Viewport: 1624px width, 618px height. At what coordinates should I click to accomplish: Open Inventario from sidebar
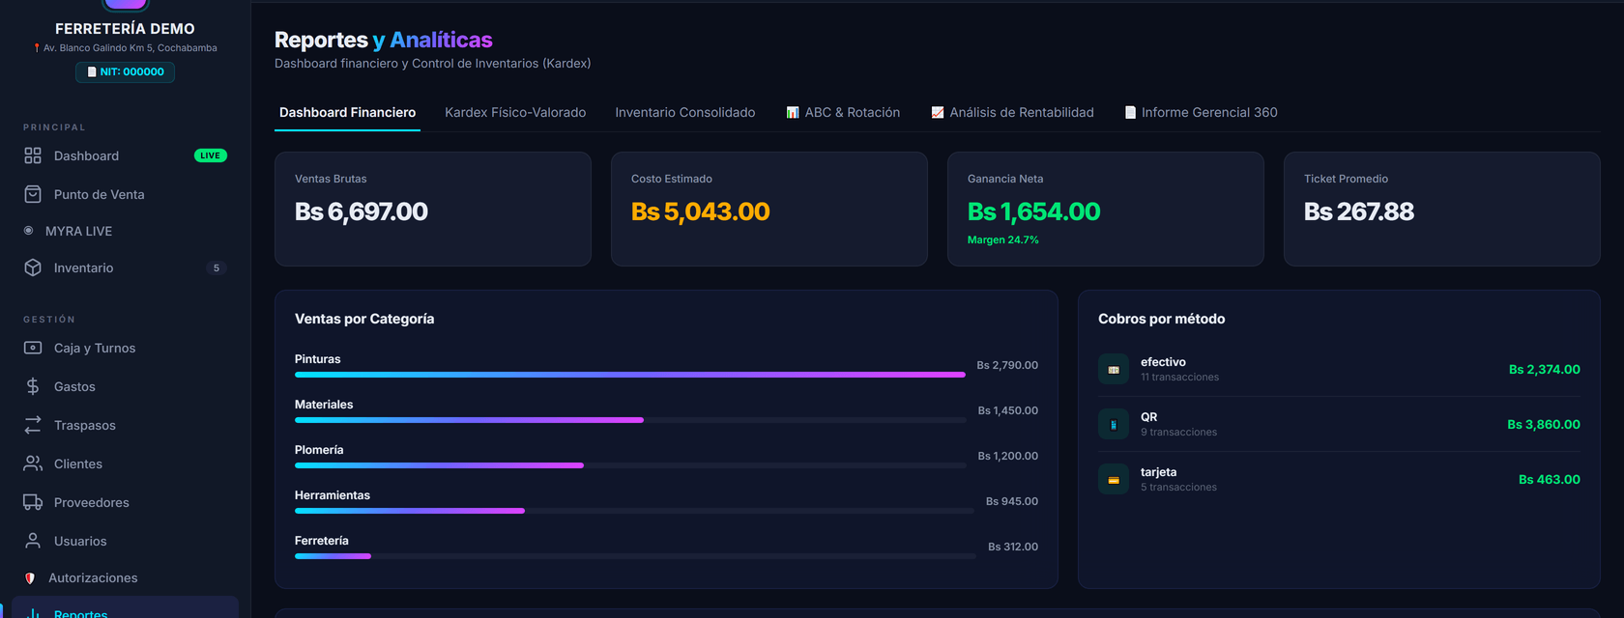click(x=125, y=267)
